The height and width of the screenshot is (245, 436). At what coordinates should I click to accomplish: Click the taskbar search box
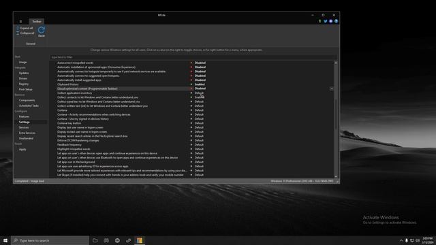coord(50,240)
